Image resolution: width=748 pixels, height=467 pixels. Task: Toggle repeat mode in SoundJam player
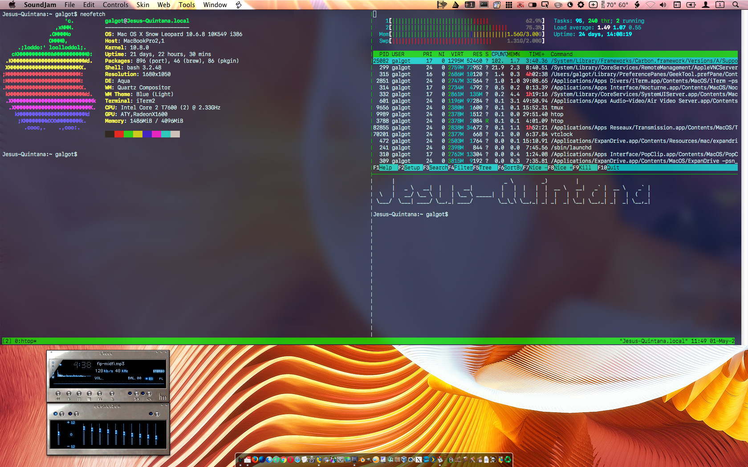[149, 394]
